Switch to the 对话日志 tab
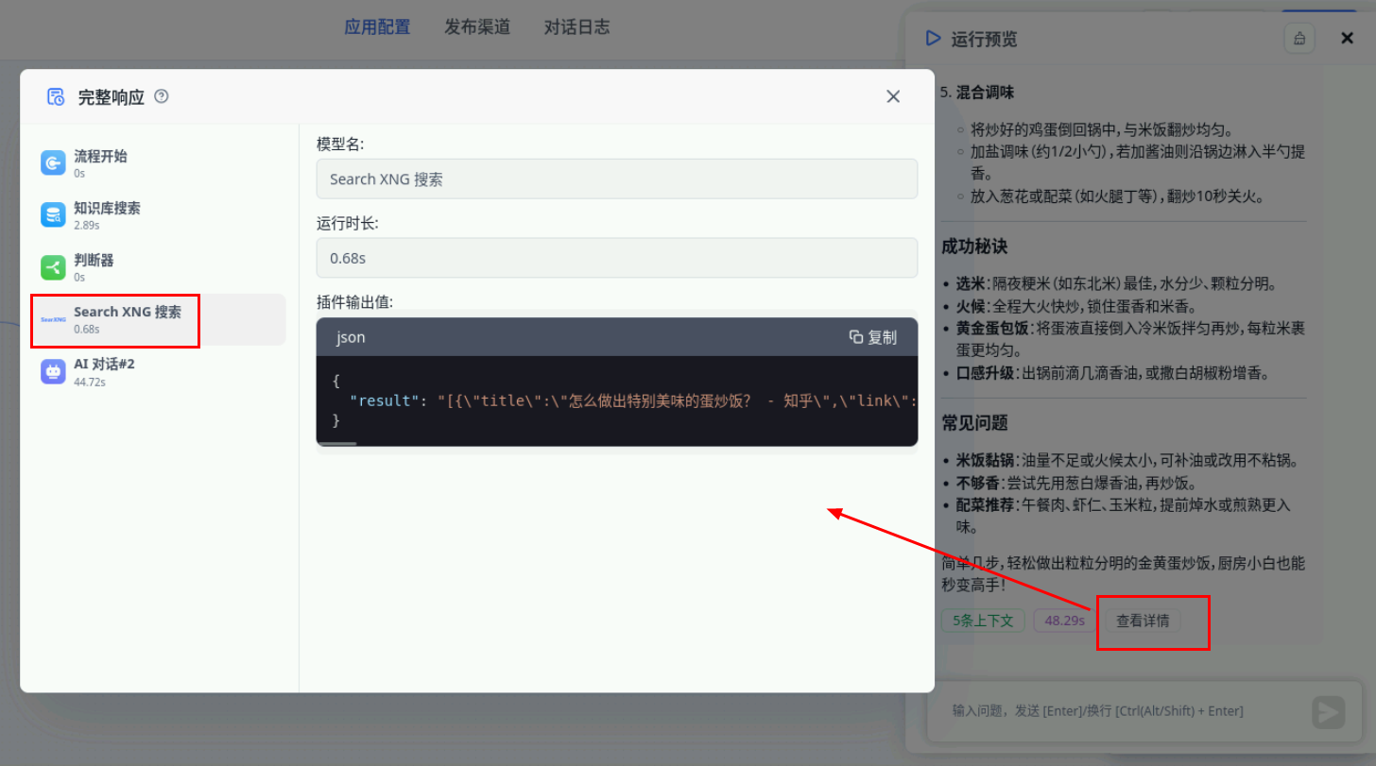The image size is (1376, 766). click(x=576, y=27)
